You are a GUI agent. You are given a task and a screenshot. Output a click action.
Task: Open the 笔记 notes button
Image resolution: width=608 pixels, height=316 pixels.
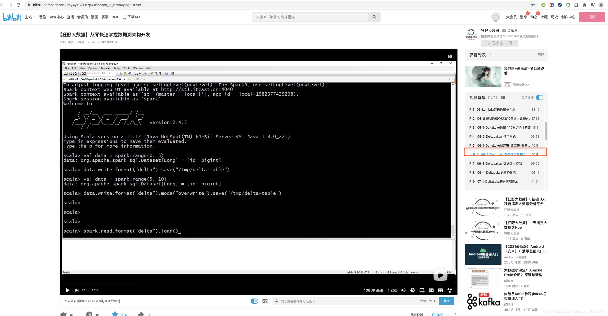[x=437, y=314]
